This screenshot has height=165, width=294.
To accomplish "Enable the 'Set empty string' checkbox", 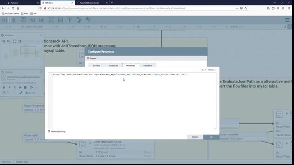I will tap(49, 132).
